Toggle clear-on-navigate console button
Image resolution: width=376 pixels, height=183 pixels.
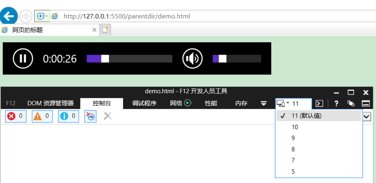[x=90, y=116]
